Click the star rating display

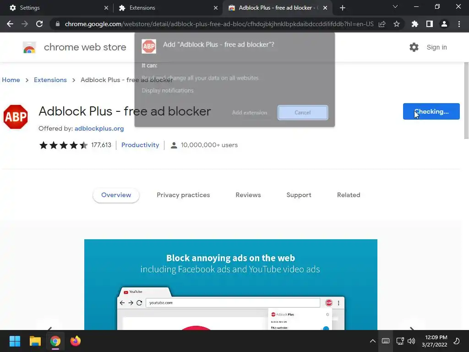coord(63,145)
